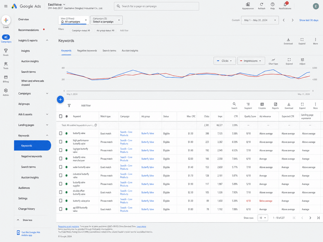This screenshot has width=323, height=242.
Task: Switch to the Search terms tab
Action: tap(109, 51)
